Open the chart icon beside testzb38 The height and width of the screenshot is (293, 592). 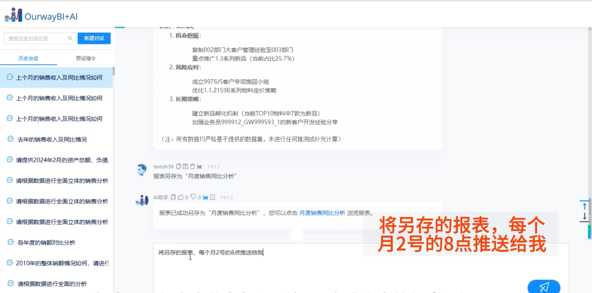(x=200, y=166)
